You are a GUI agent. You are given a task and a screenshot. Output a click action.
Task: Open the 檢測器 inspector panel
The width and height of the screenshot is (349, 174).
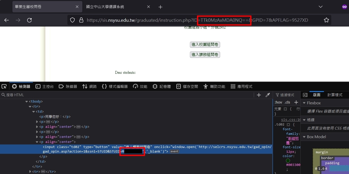pyautogui.click(x=21, y=87)
